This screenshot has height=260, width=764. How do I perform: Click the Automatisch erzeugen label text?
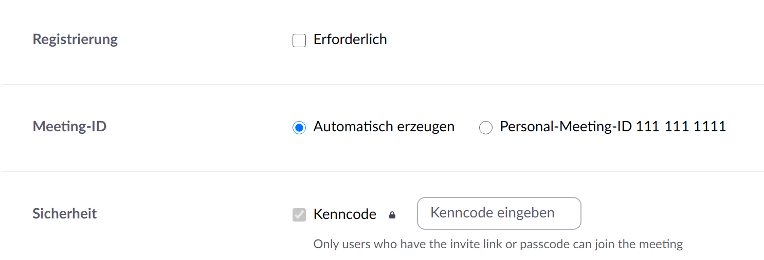click(x=384, y=127)
